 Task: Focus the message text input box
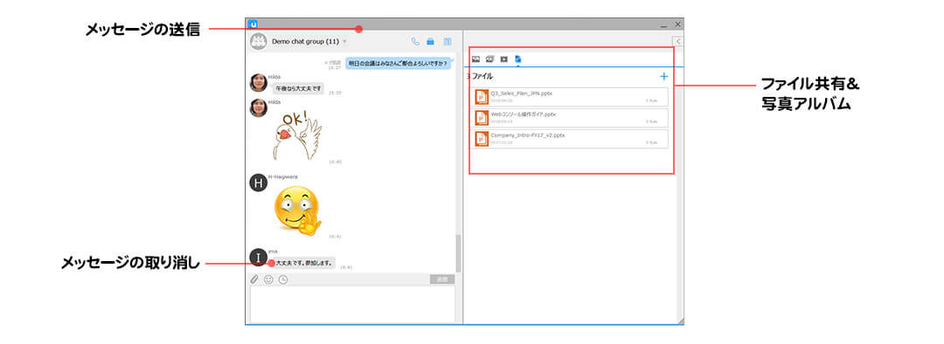coord(352,305)
